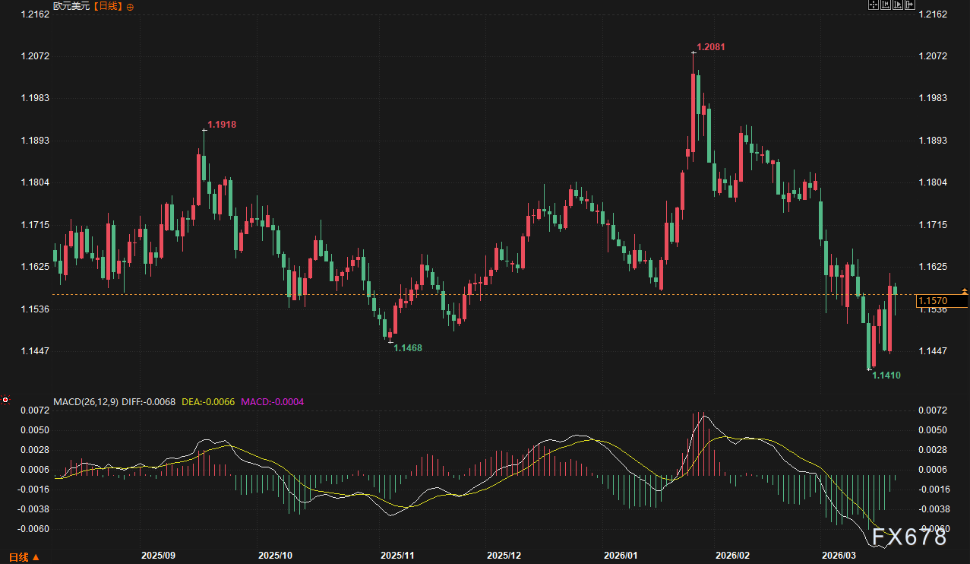Click the 1.1918 peak price label
The height and width of the screenshot is (564, 970).
pyautogui.click(x=222, y=124)
